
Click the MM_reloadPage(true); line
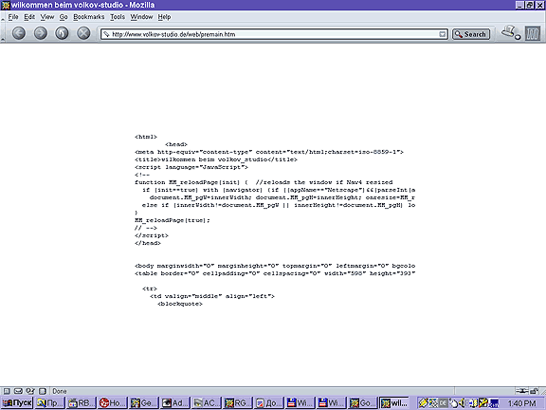173,220
